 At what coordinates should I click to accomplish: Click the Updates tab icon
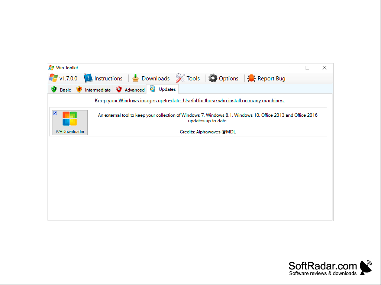(x=153, y=89)
